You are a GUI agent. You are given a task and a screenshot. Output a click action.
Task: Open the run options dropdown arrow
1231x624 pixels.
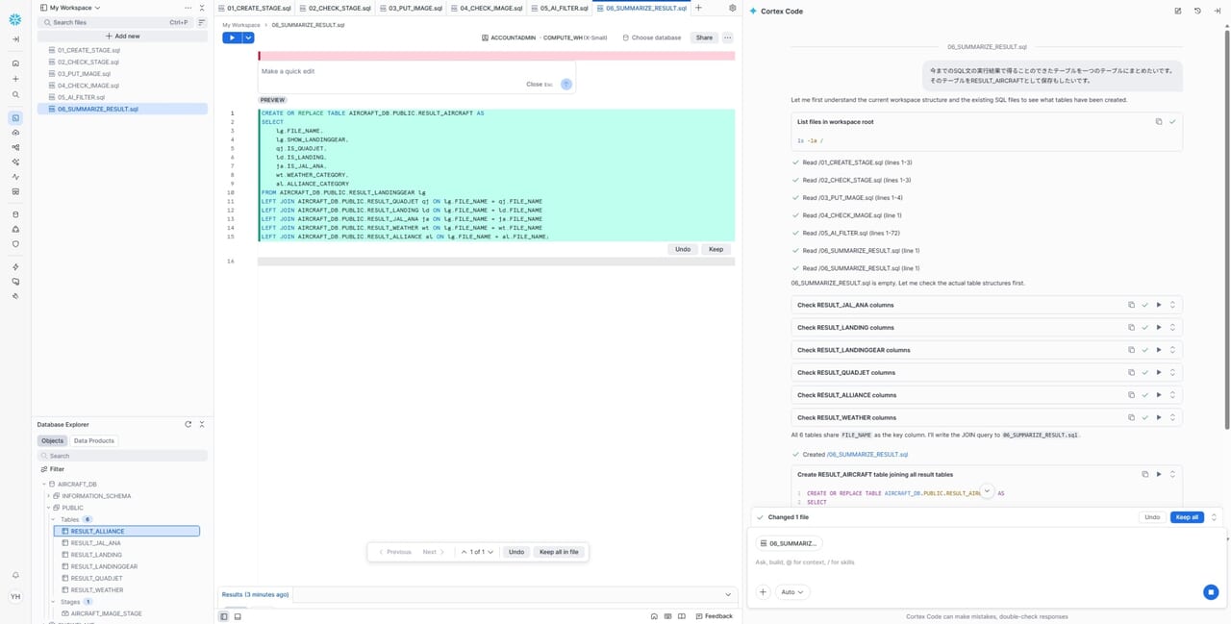coord(248,37)
